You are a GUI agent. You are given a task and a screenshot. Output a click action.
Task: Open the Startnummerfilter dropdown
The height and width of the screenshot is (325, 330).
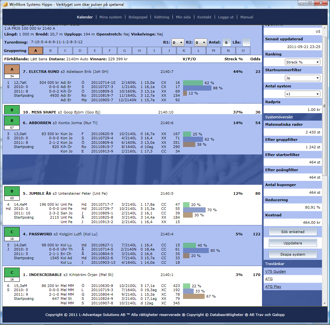click(302, 78)
